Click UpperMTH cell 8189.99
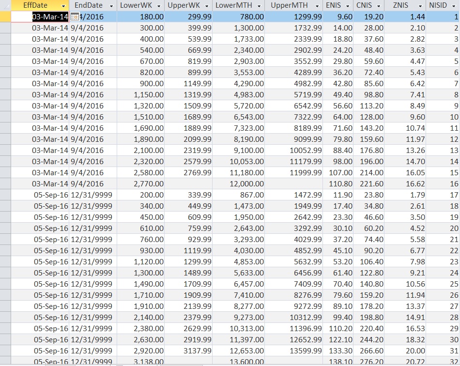The height and width of the screenshot is (366, 460). (x=293, y=128)
